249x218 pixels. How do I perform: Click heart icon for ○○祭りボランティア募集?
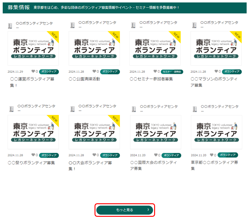33,155
